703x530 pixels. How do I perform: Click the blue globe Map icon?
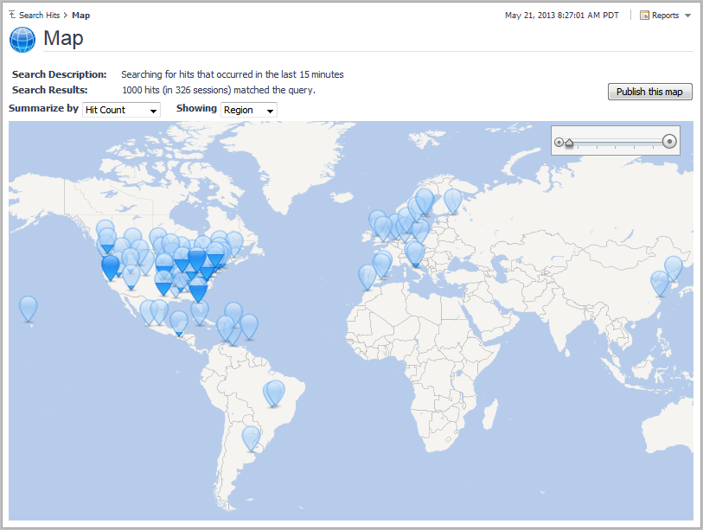tap(22, 40)
